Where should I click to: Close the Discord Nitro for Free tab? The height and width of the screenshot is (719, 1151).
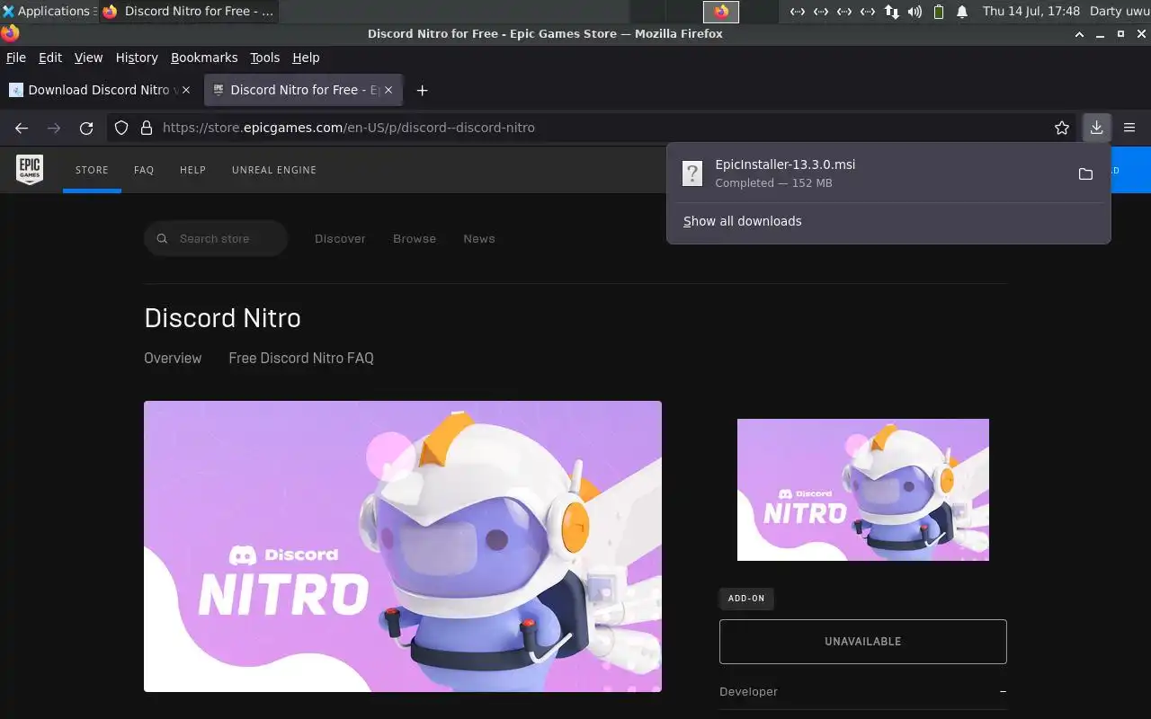(388, 90)
